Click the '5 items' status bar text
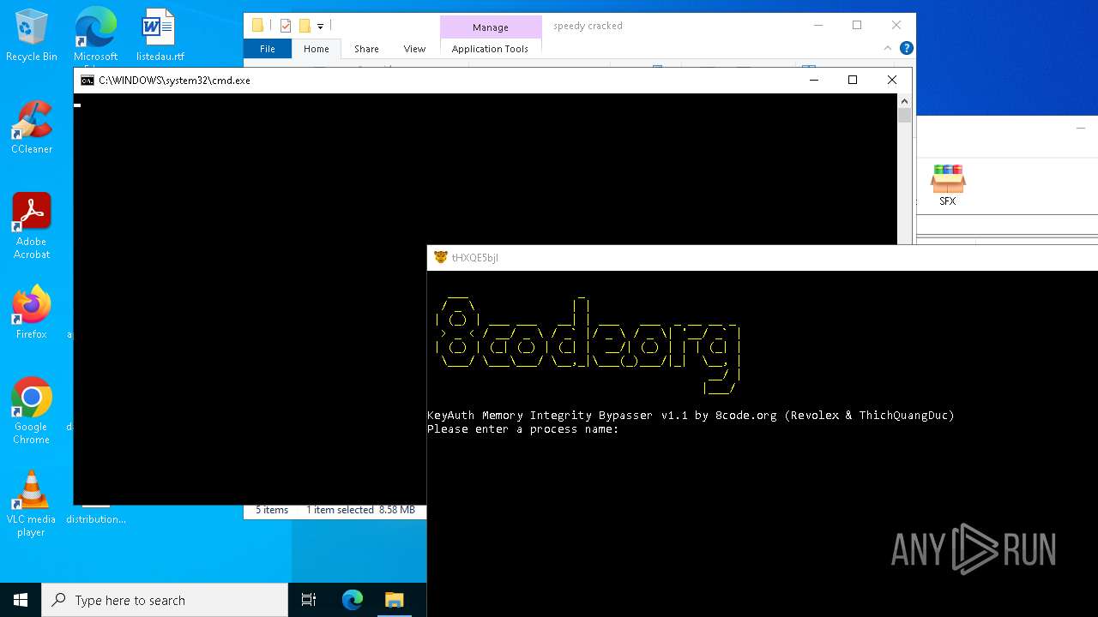Screen dimensions: 1098x617 272,510
